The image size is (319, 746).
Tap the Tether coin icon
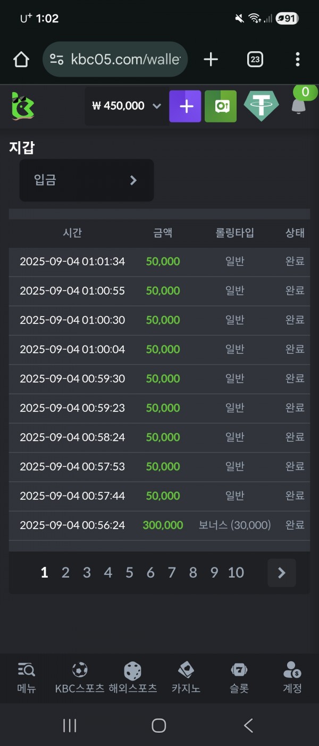[x=261, y=106]
